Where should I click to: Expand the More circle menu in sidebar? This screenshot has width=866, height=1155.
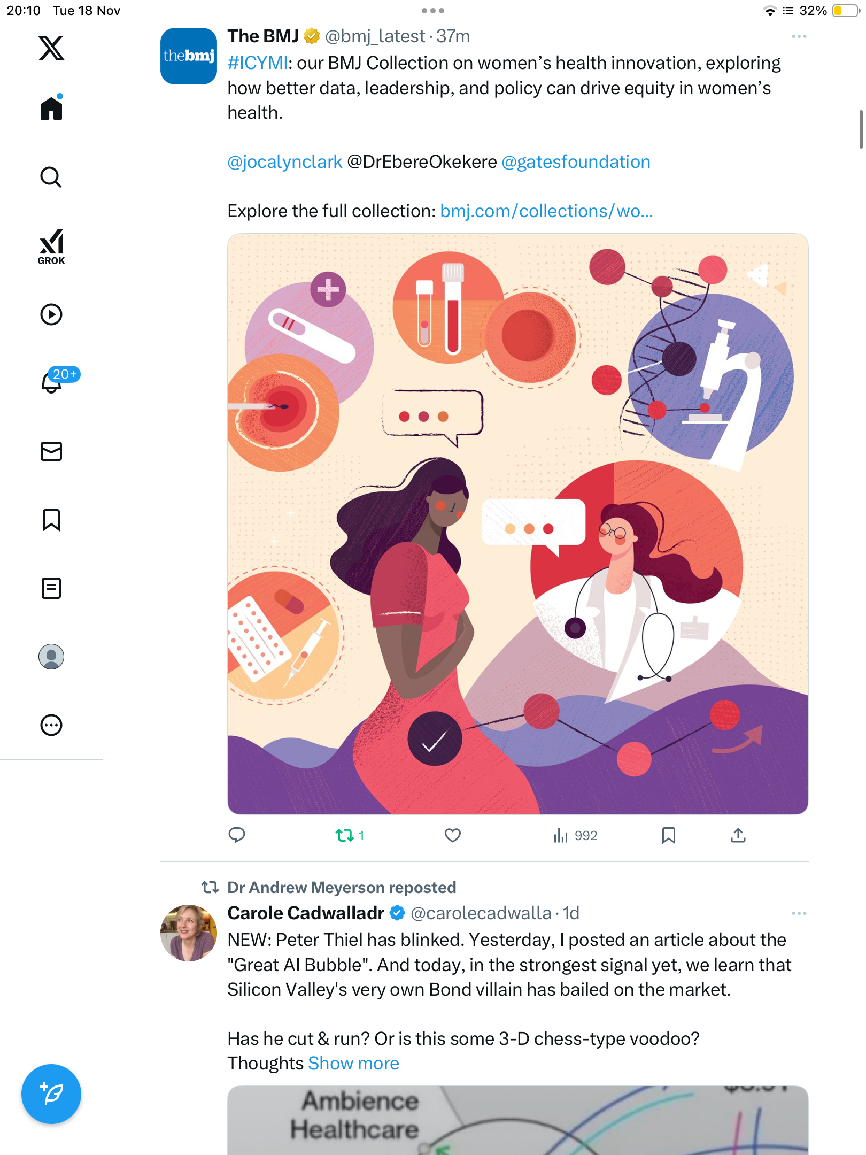pos(51,725)
